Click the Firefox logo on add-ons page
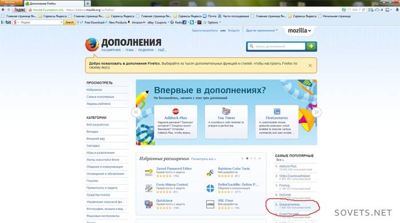 click(x=92, y=45)
